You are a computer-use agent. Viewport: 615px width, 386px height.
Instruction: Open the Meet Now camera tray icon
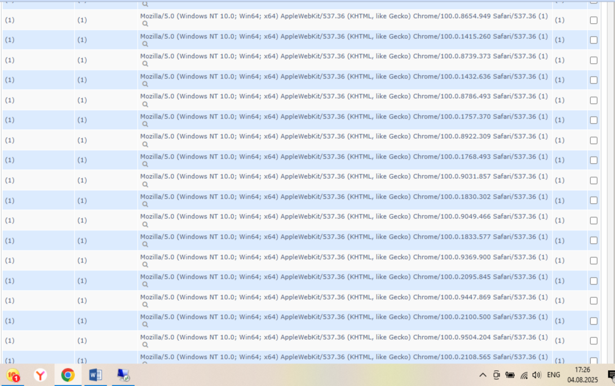coord(496,375)
